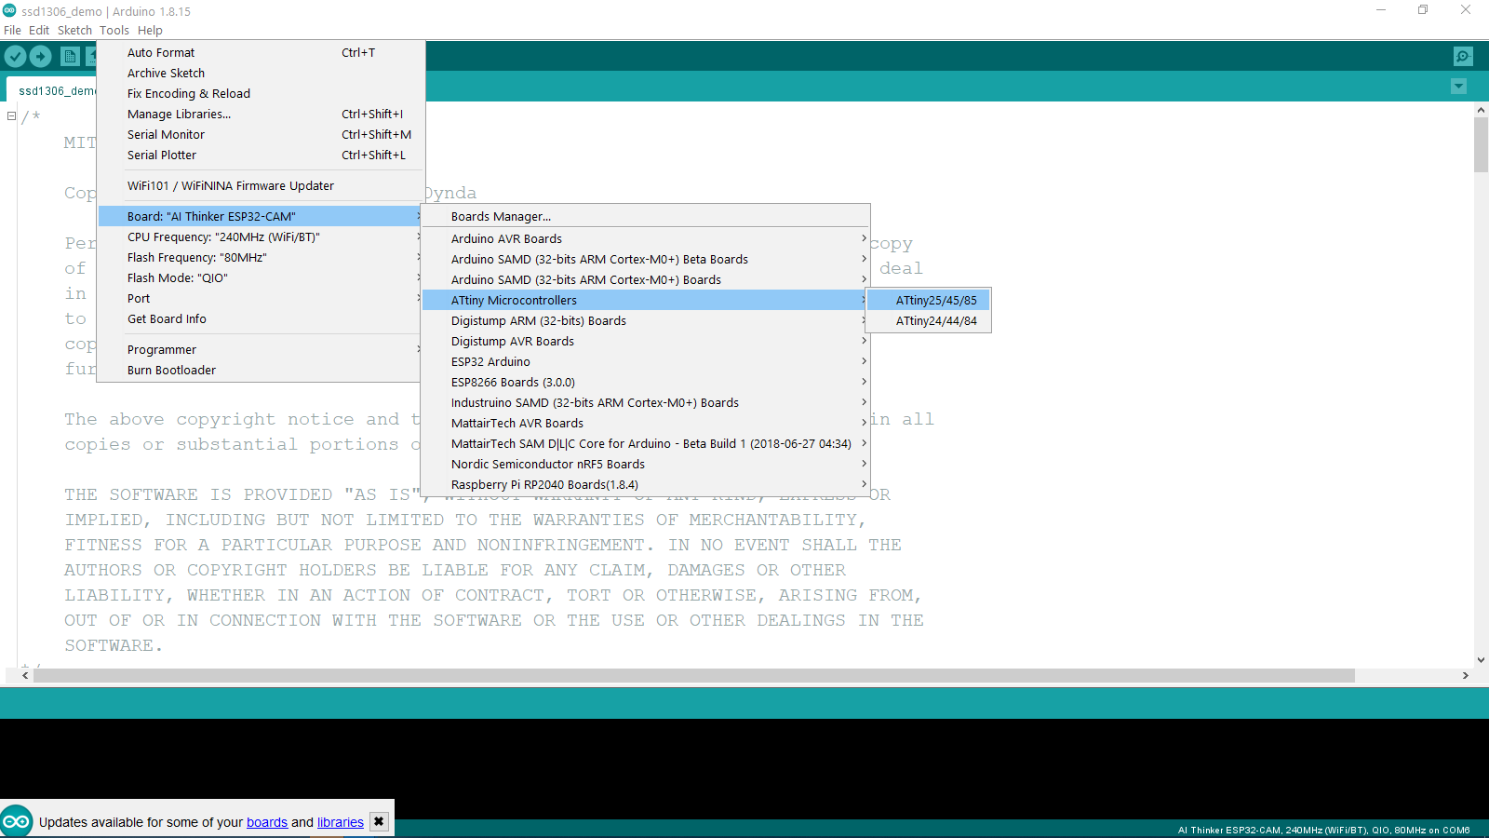Open Serial Monitor menu entry
Image resolution: width=1489 pixels, height=838 pixels.
[261, 135]
